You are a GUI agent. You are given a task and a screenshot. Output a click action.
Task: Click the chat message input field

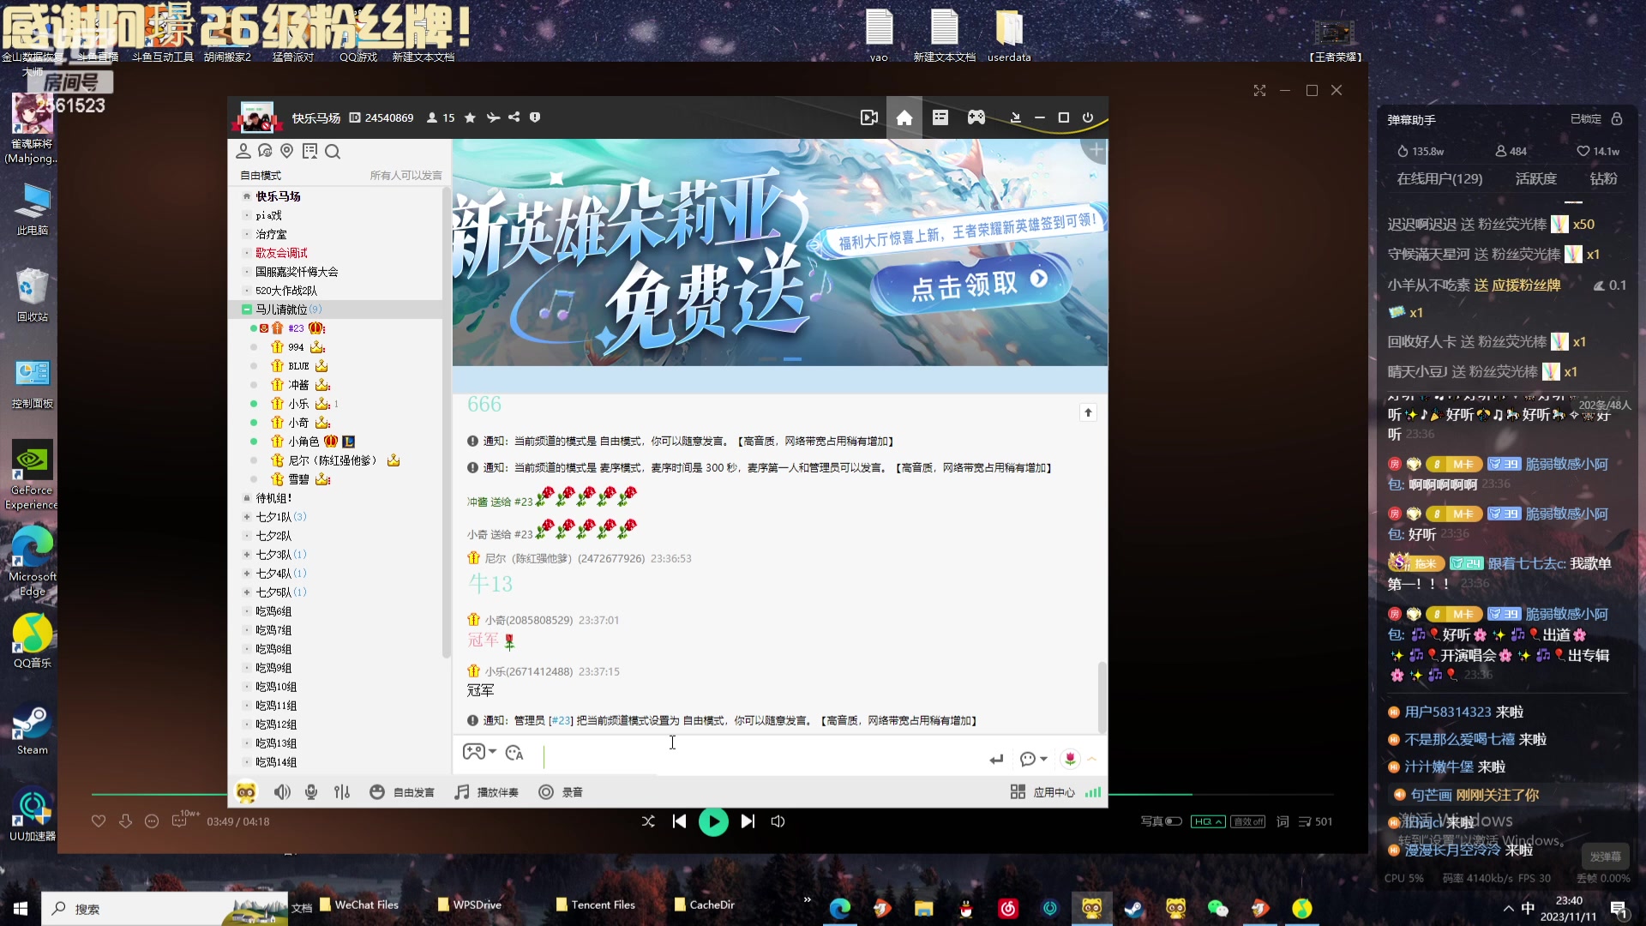[754, 756]
